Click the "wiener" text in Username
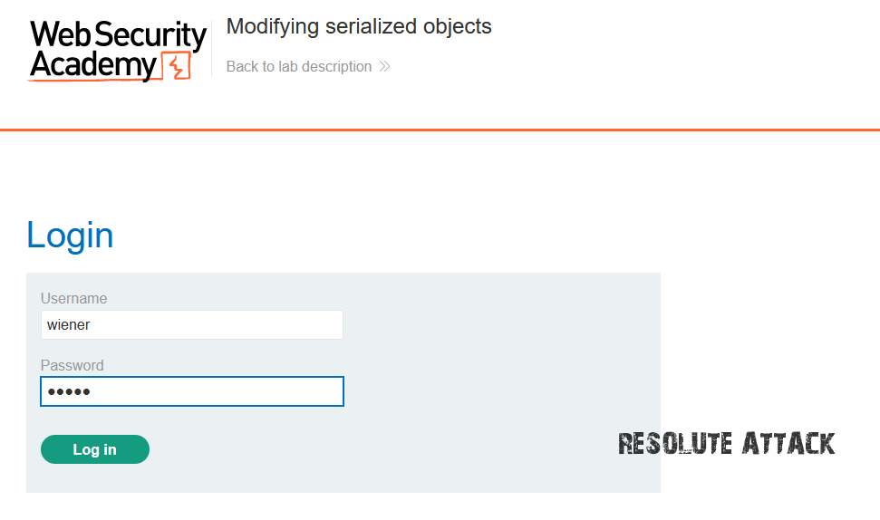 tap(68, 324)
